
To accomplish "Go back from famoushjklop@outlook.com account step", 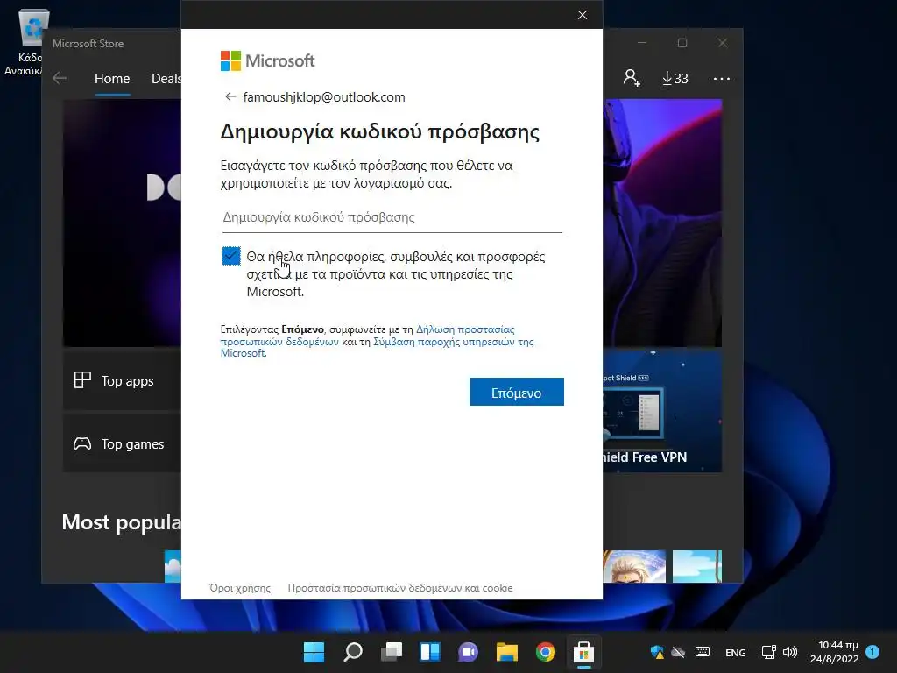I will (x=230, y=96).
